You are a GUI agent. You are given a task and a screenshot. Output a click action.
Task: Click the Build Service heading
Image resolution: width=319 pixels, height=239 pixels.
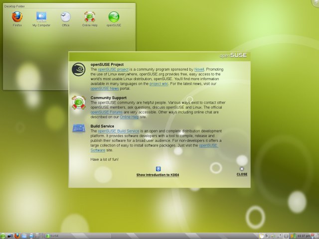(102, 126)
